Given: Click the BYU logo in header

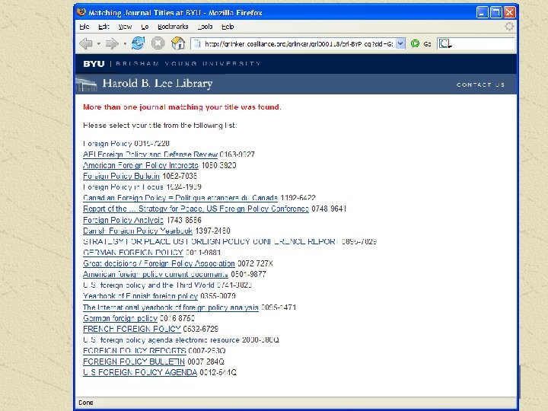Looking at the screenshot, I should tap(94, 64).
